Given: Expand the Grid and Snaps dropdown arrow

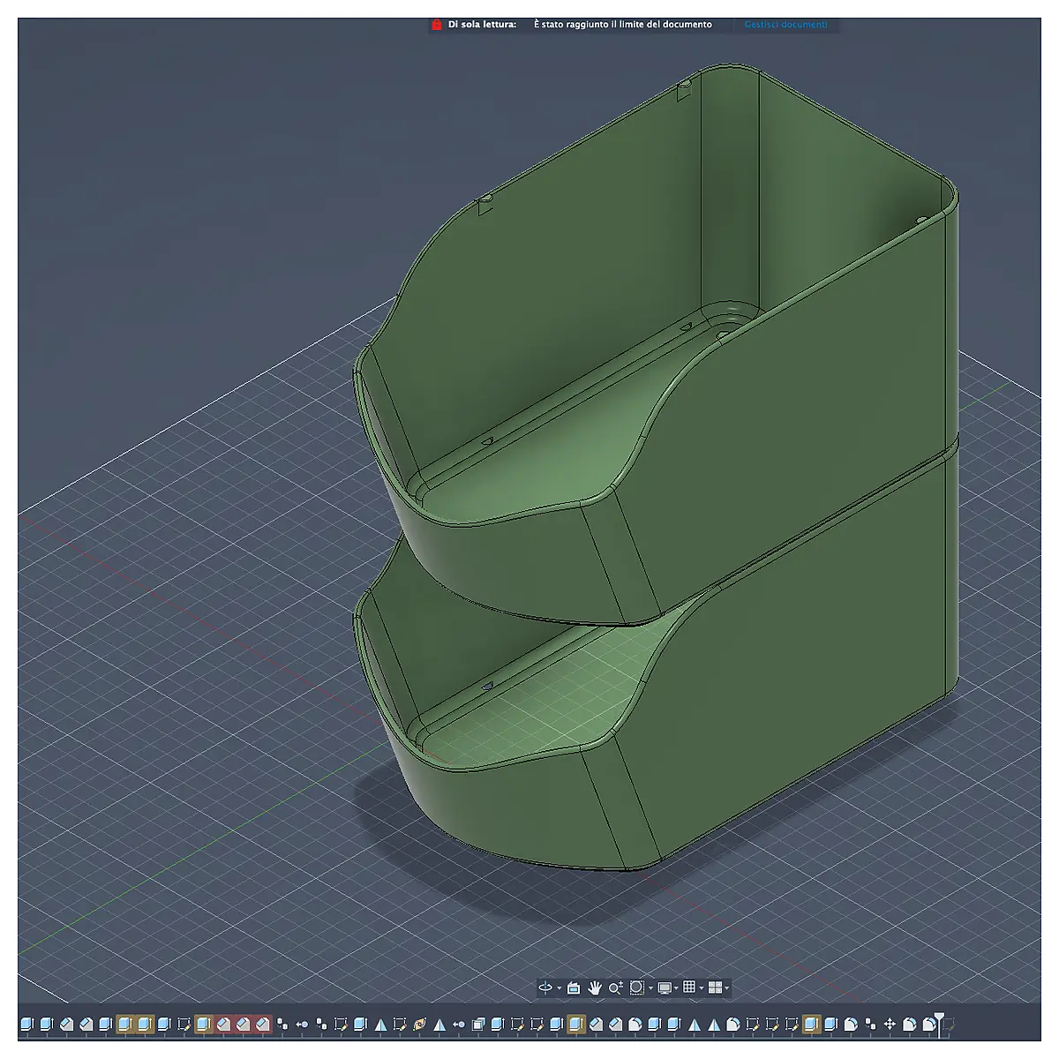Looking at the screenshot, I should pyautogui.click(x=701, y=988).
